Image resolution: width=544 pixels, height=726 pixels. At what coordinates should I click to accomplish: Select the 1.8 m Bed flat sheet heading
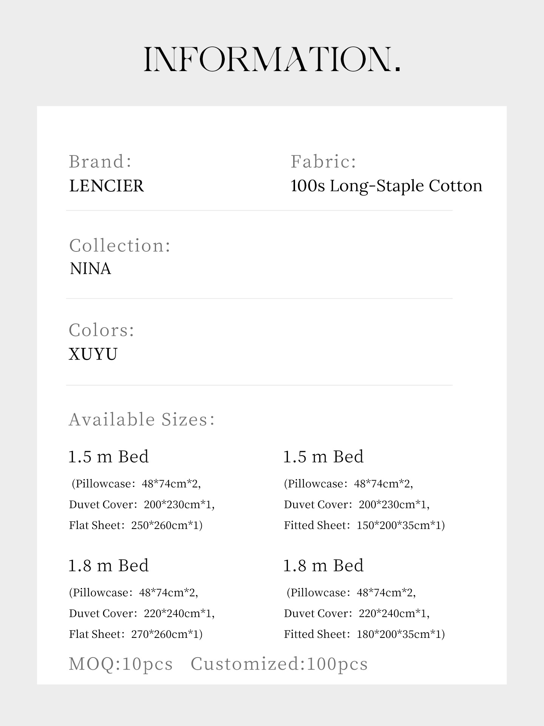click(109, 566)
